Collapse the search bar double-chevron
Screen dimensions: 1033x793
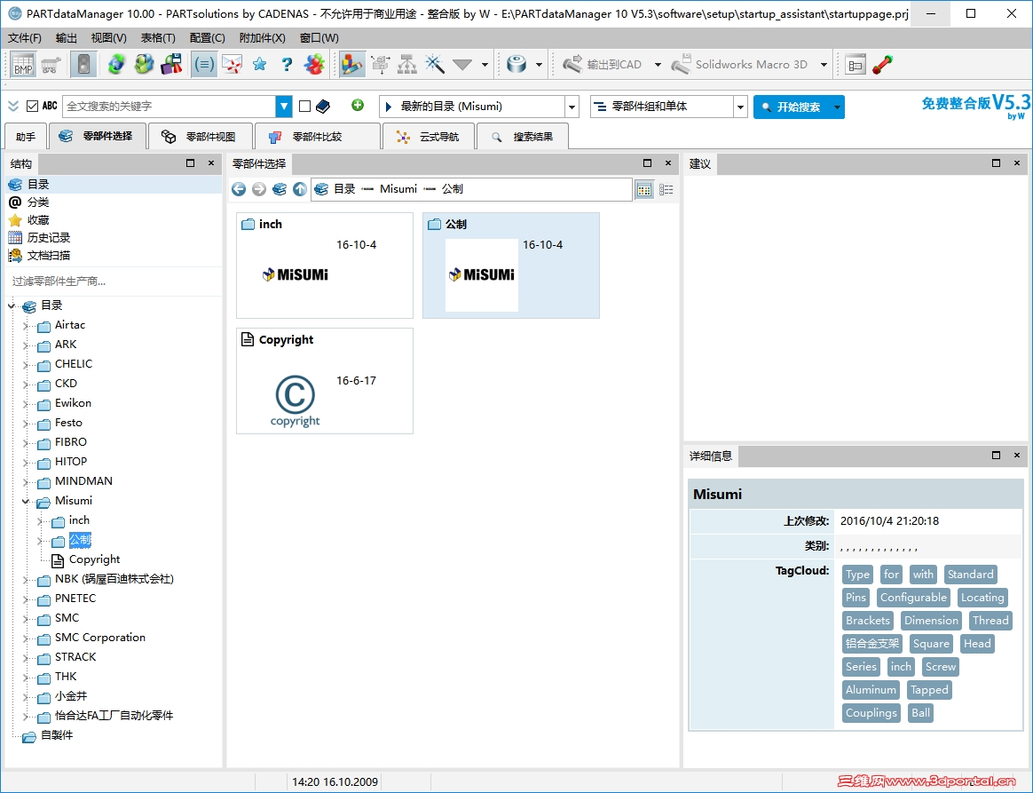coord(13,107)
